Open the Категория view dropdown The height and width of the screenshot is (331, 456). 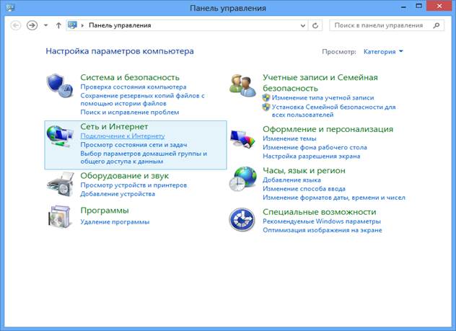pos(383,52)
